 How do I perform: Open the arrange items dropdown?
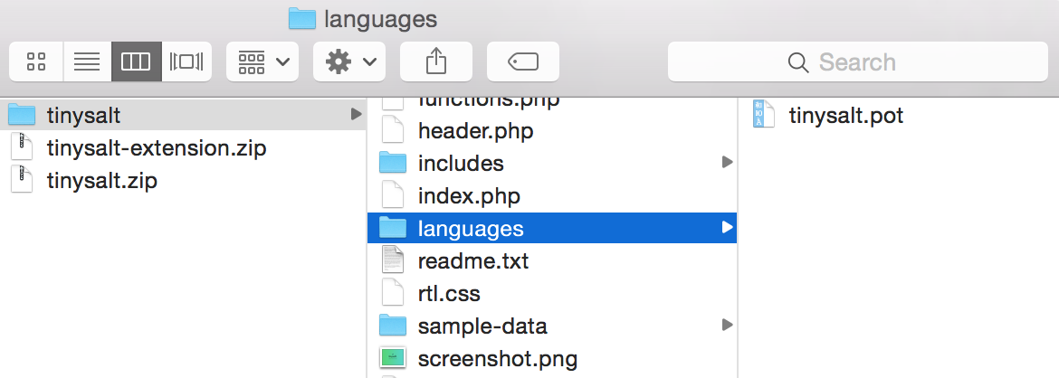point(262,62)
